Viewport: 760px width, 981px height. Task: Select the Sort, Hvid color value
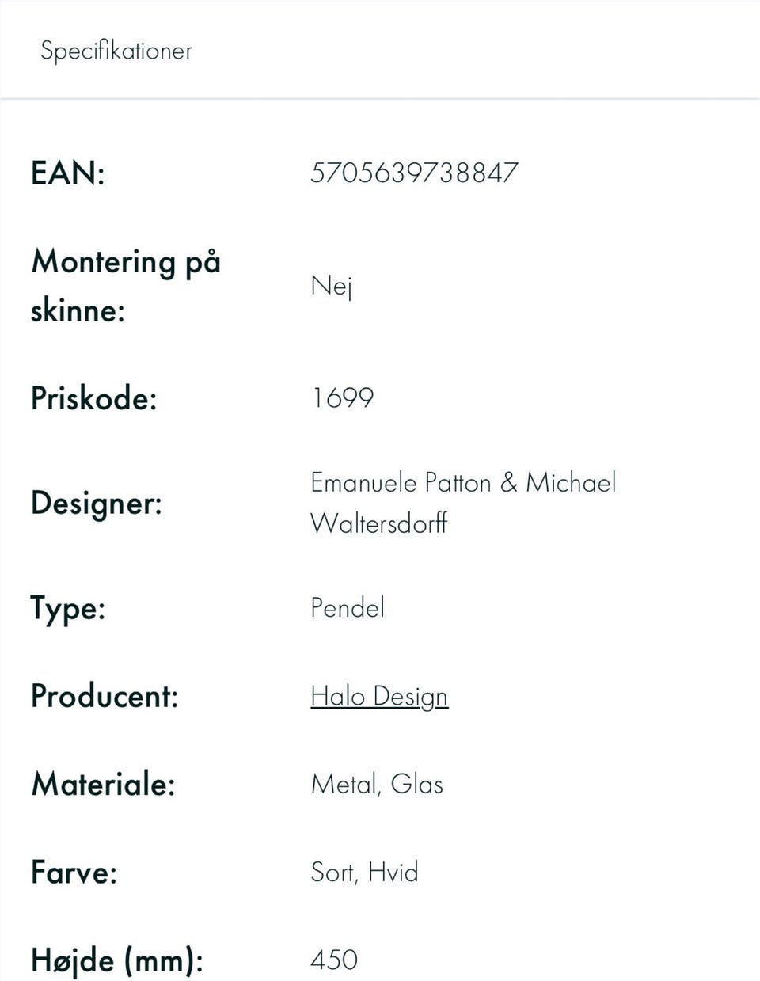[364, 873]
